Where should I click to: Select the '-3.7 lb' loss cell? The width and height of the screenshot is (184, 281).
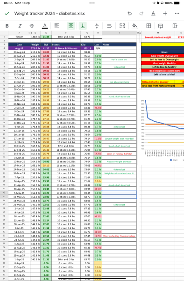pos(98,236)
